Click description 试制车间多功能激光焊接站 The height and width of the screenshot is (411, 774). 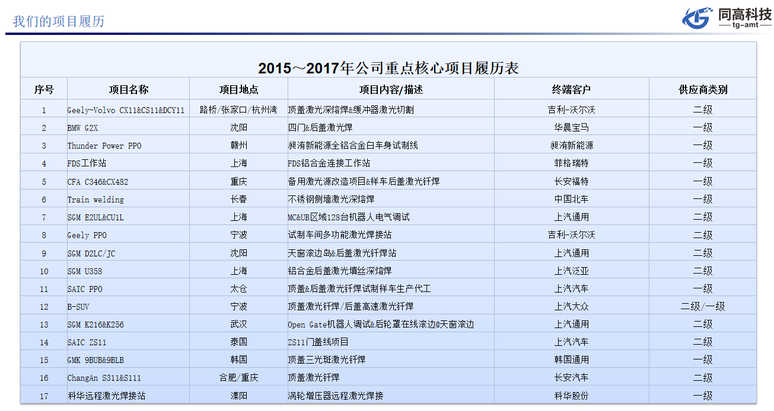click(x=340, y=235)
